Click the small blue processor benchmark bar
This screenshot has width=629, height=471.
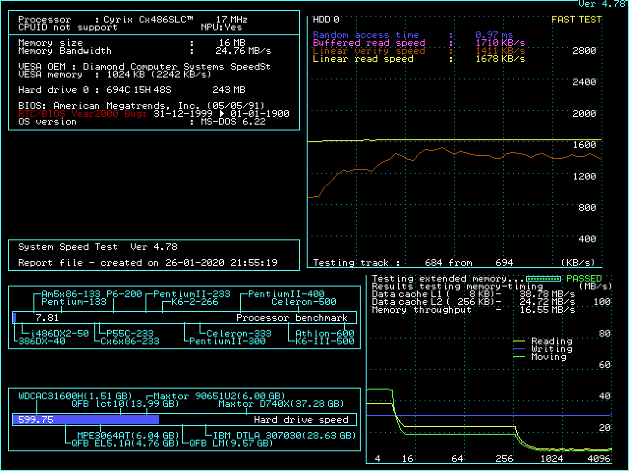coord(14,318)
